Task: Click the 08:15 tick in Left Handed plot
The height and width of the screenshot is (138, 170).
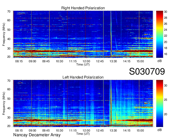Action: (x=19, y=130)
